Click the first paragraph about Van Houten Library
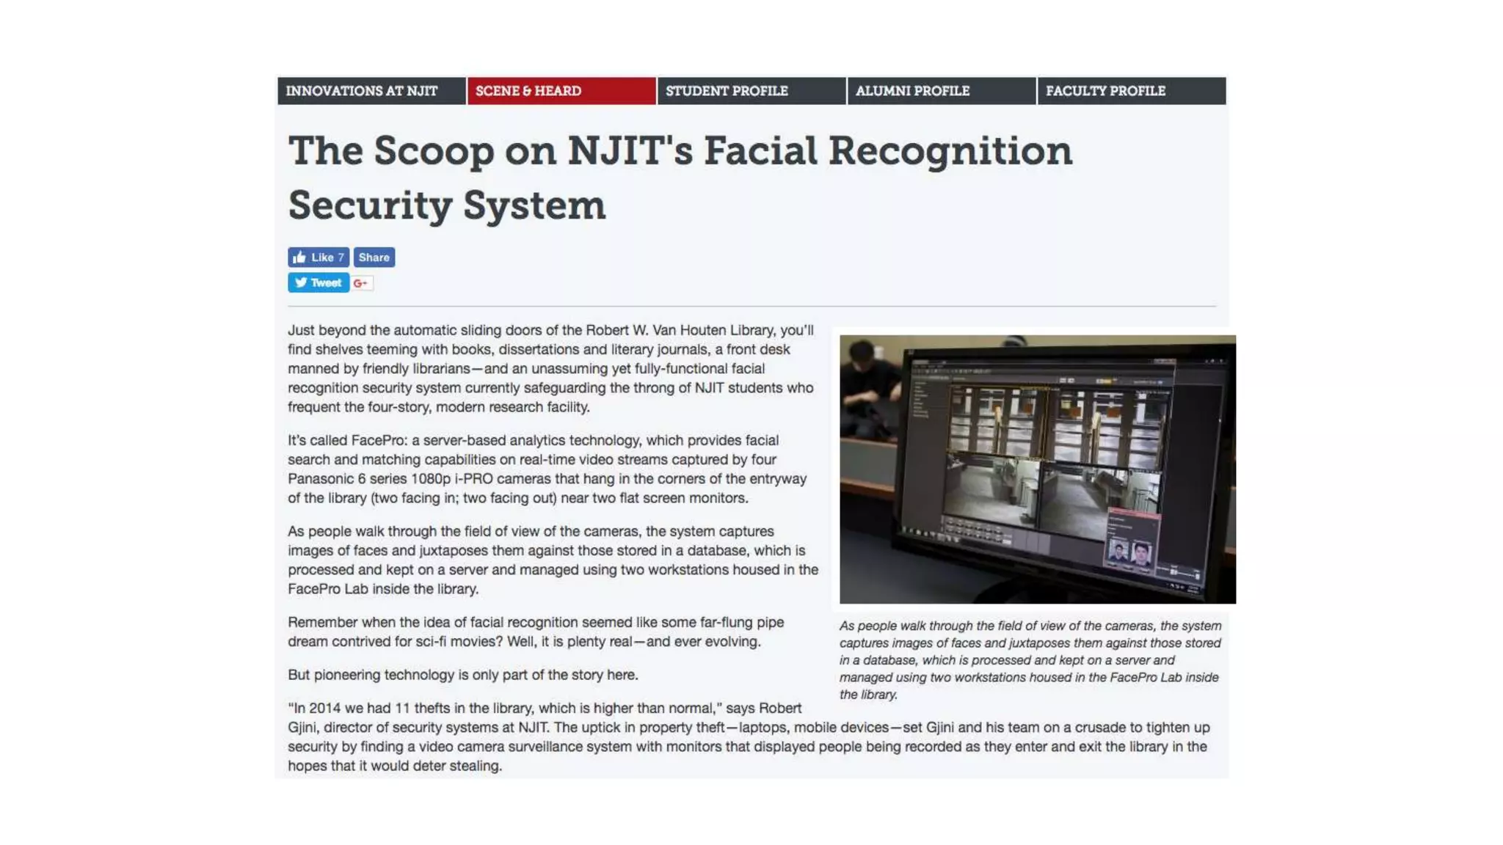 coord(550,368)
